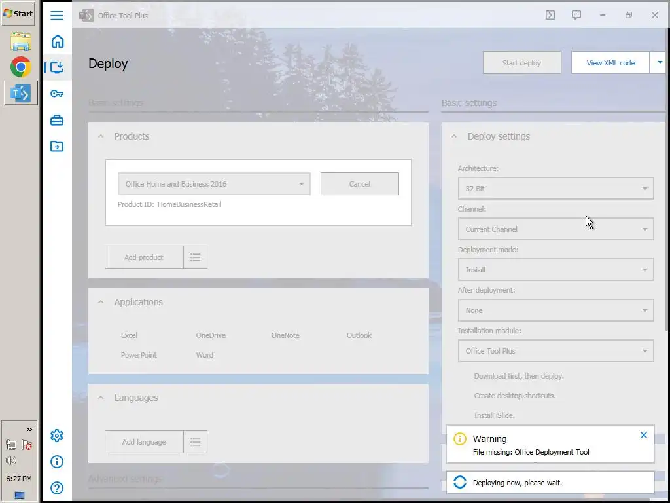This screenshot has width=670, height=503.
Task: Click the list icon beside Add product
Action: 195,257
